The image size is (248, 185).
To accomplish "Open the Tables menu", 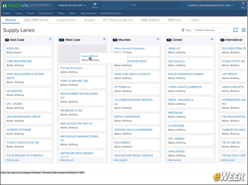I will (6, 13).
